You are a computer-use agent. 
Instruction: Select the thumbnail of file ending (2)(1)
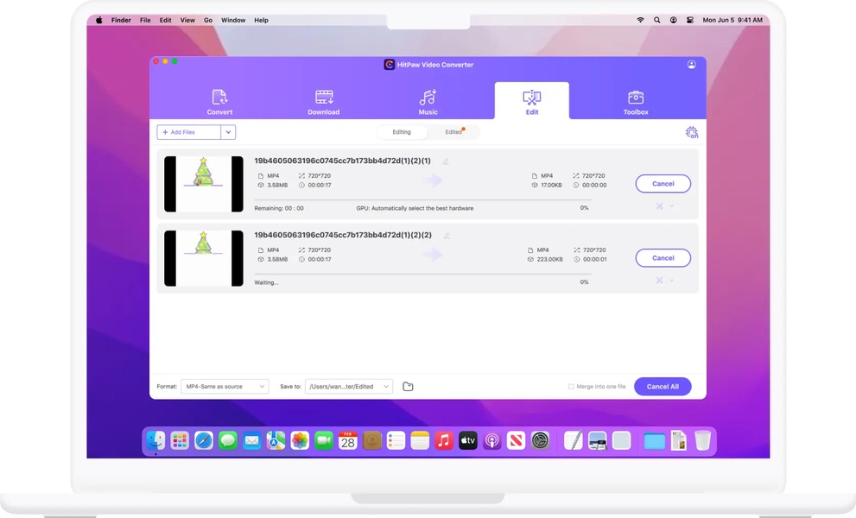pyautogui.click(x=204, y=184)
